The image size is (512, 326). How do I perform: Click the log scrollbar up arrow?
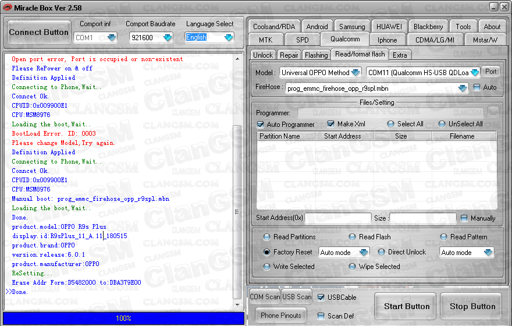pos(237,59)
